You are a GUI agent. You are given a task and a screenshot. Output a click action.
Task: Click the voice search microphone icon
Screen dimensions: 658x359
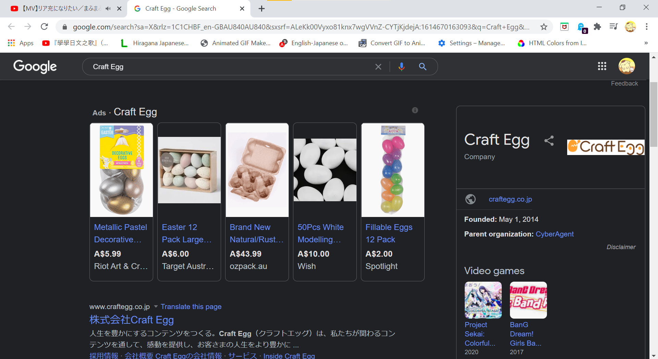401,67
